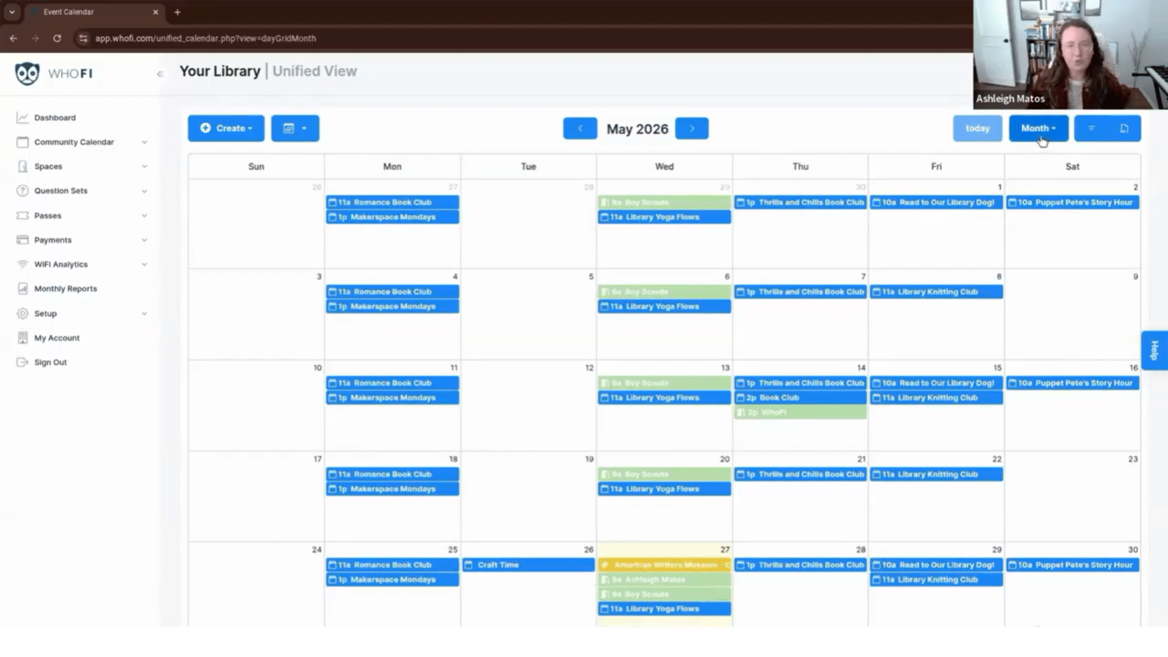Image resolution: width=1168 pixels, height=657 pixels.
Task: Expand the Setup menu chevron
Action: [144, 314]
